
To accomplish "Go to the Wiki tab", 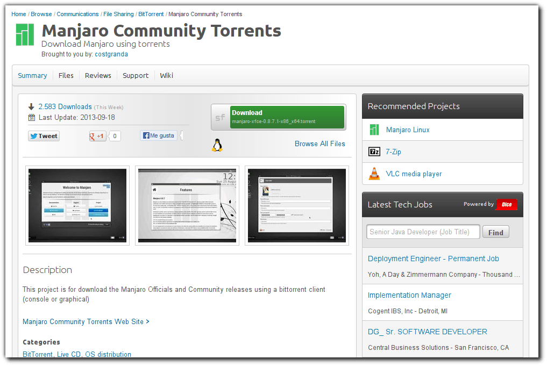I will tap(166, 75).
